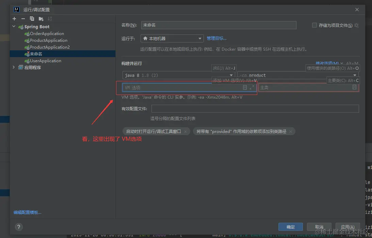Screen dimensions: 372x238
Task: Remove selected configuration with minus icon
Action: point(23,19)
